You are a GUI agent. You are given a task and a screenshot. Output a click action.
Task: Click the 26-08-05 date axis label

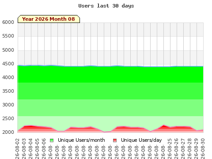37,149
